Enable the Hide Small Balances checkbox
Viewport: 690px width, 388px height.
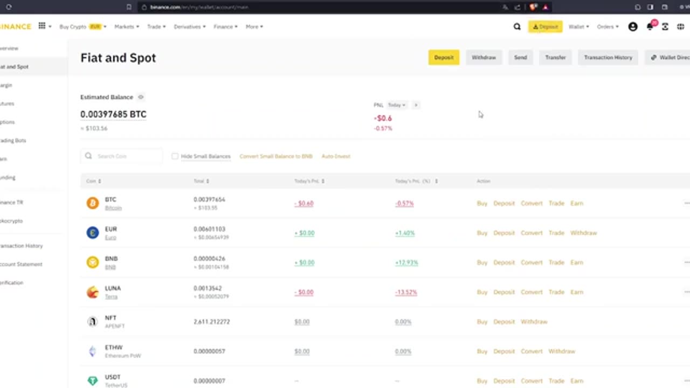[175, 156]
